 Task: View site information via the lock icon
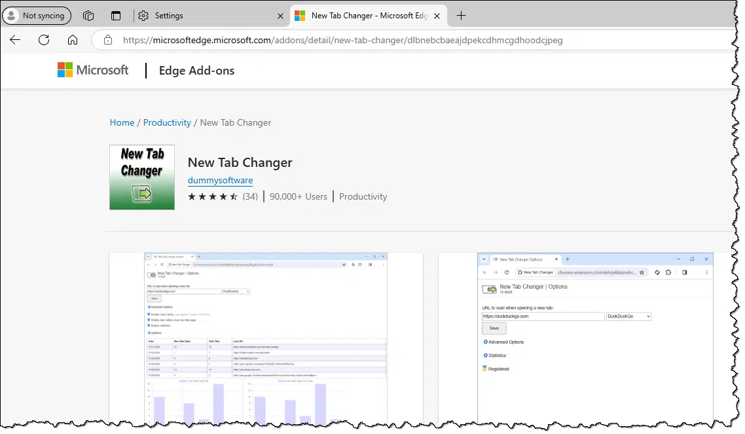tap(108, 40)
